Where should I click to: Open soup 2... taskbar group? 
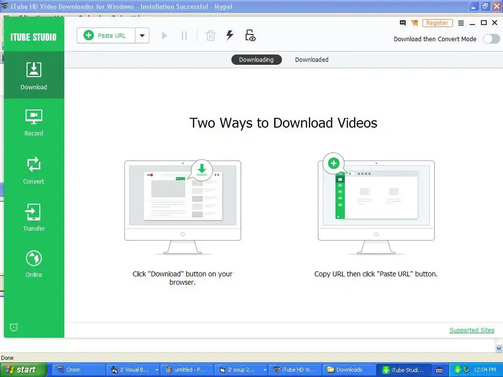[241, 370]
